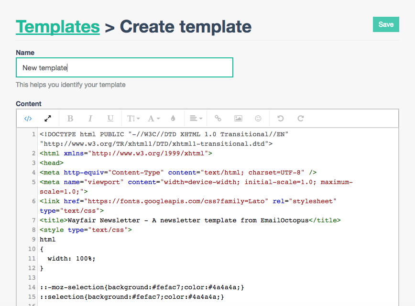Expand the text alignment dropdown
This screenshot has height=306, width=415.
click(x=195, y=119)
